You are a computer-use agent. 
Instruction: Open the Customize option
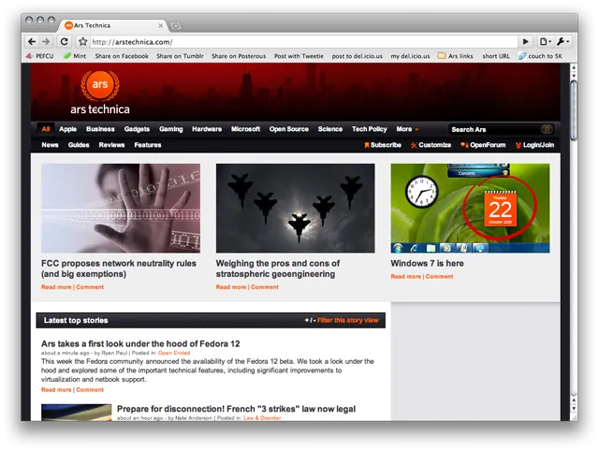(431, 145)
